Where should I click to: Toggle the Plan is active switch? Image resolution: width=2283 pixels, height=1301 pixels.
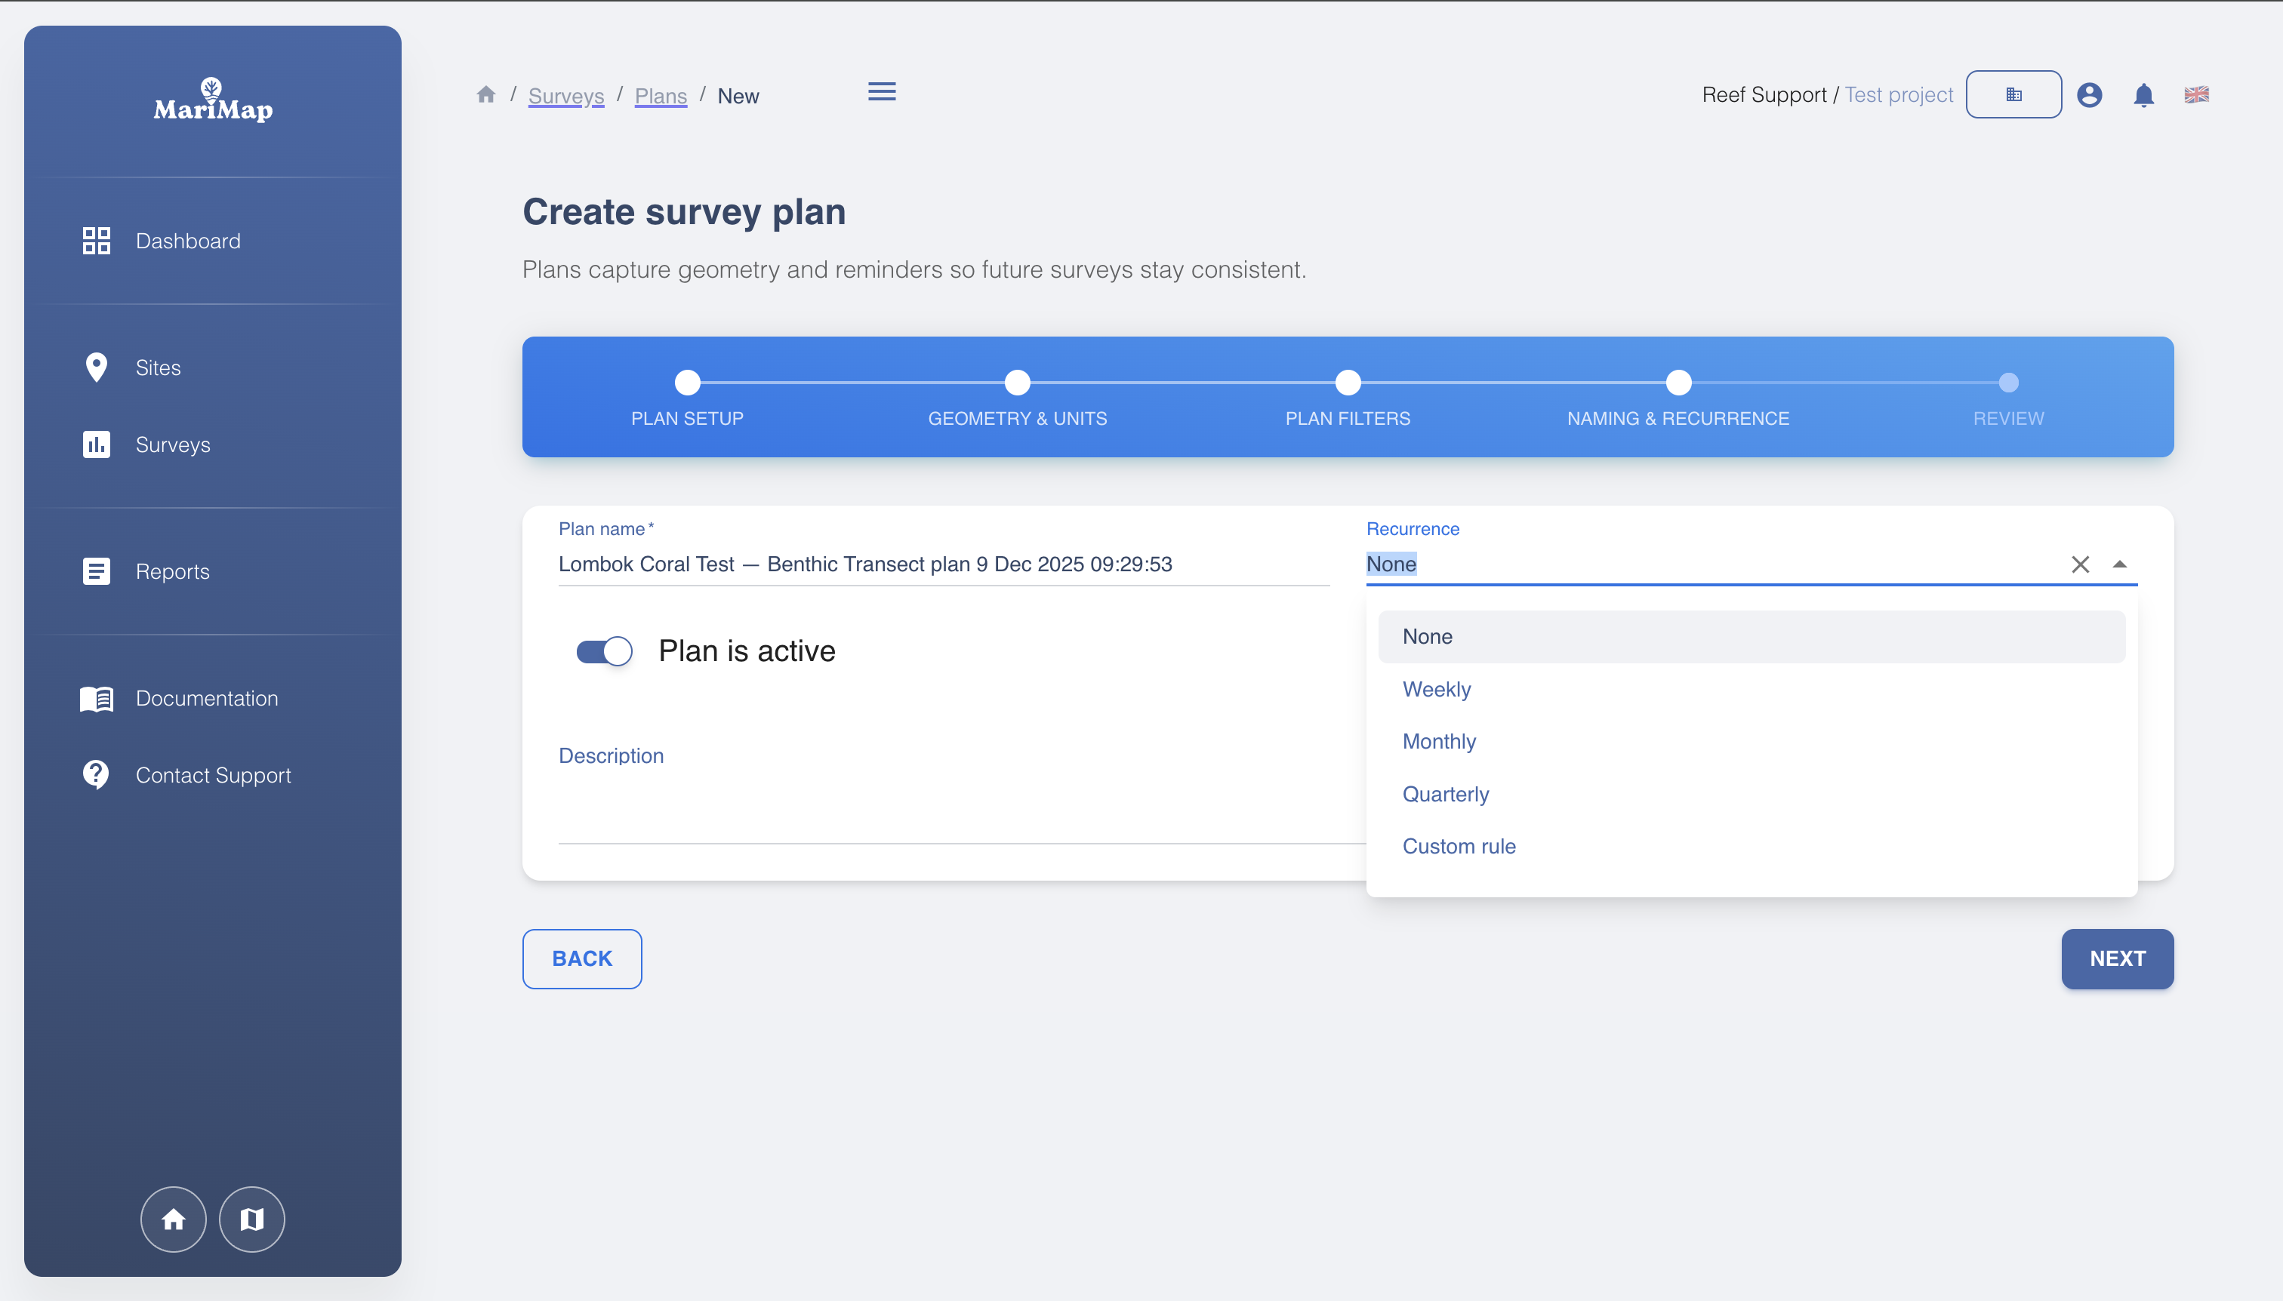pos(604,651)
